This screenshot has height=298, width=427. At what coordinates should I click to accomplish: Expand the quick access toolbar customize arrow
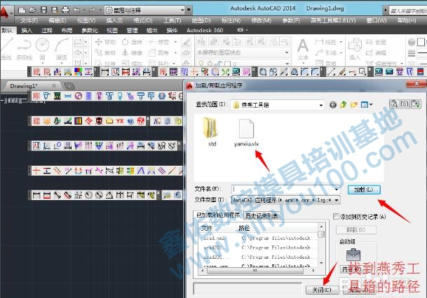pyautogui.click(x=189, y=10)
